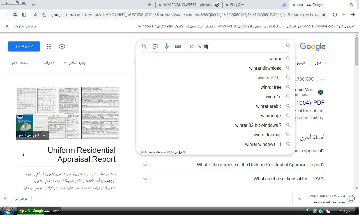
Task: Choose suggestion winrar apk
Action: pos(215,116)
